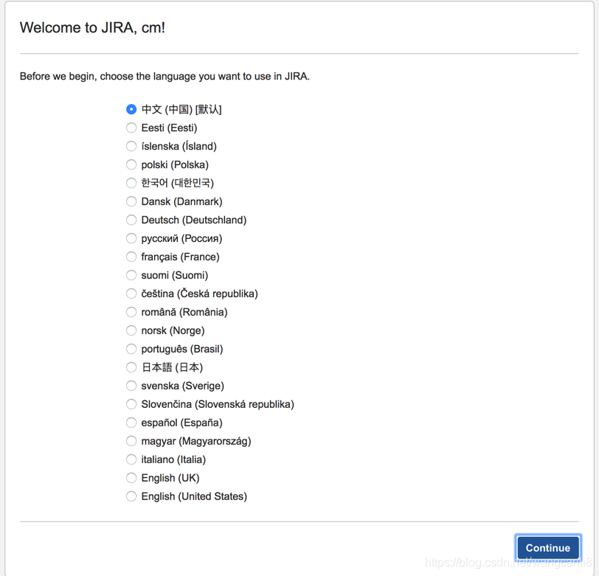599x576 pixels.
Task: Choose Dansk (Danmark) radio button
Action: click(x=131, y=201)
